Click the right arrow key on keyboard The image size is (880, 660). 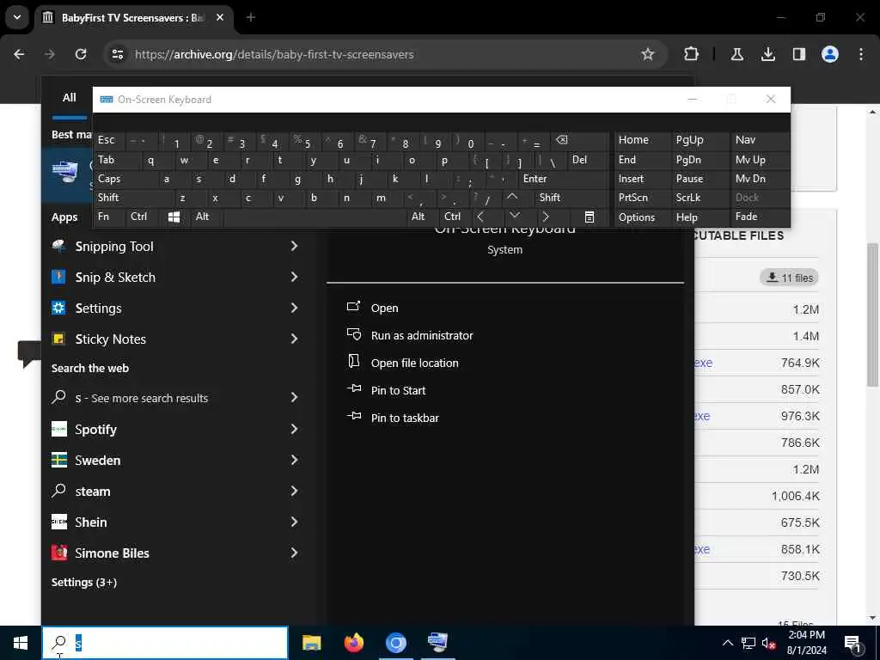coord(546,217)
